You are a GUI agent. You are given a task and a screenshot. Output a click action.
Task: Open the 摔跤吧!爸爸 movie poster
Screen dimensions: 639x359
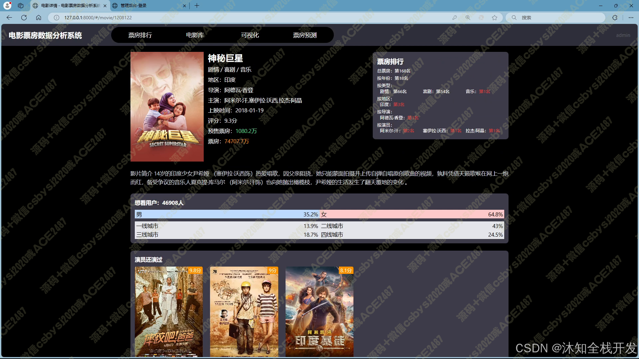pos(169,312)
